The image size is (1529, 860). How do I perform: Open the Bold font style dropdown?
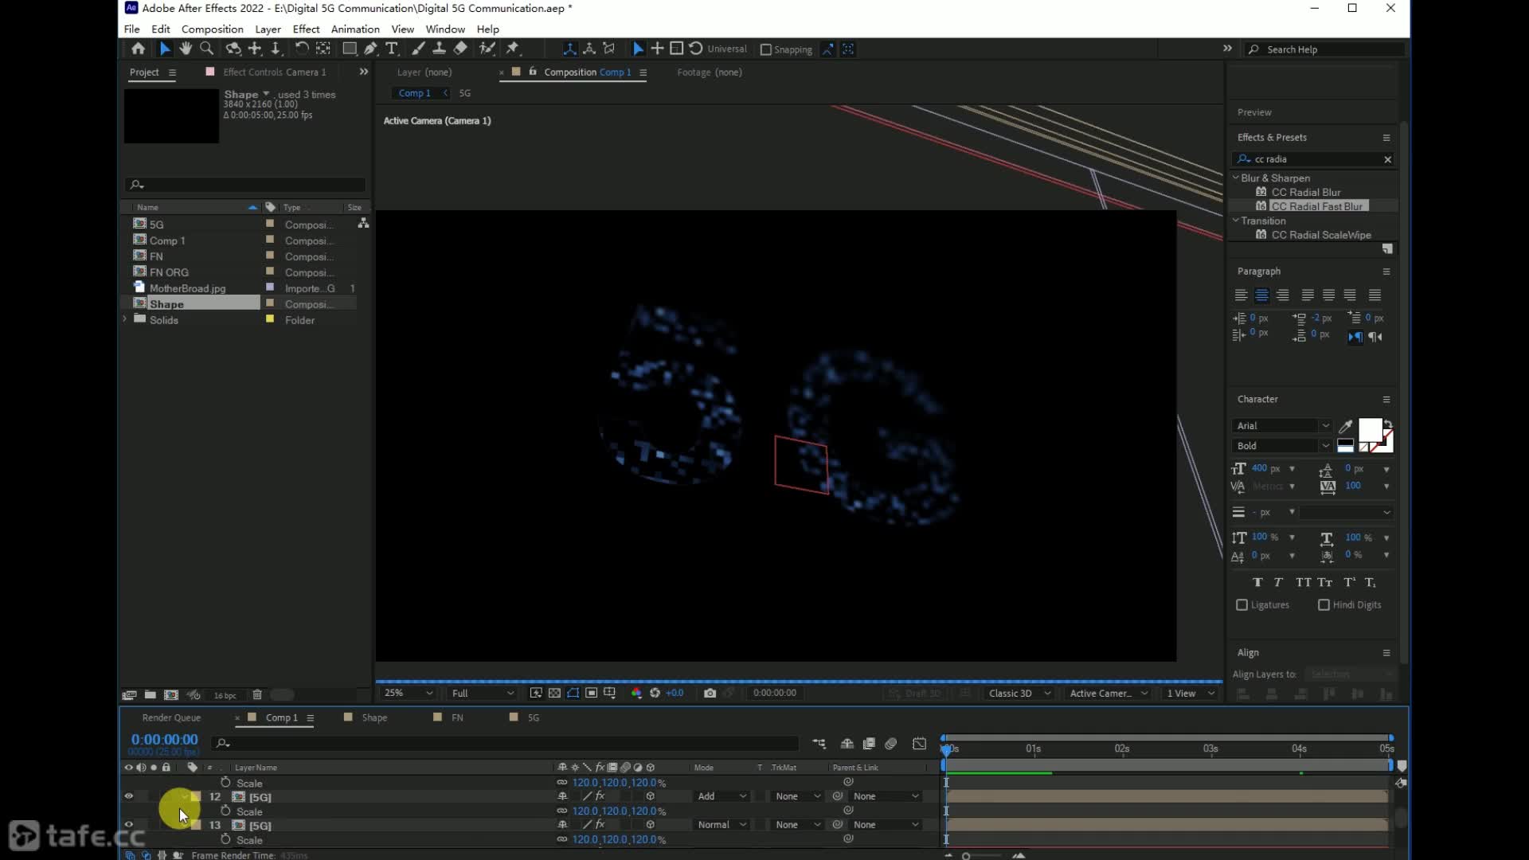click(x=1282, y=446)
